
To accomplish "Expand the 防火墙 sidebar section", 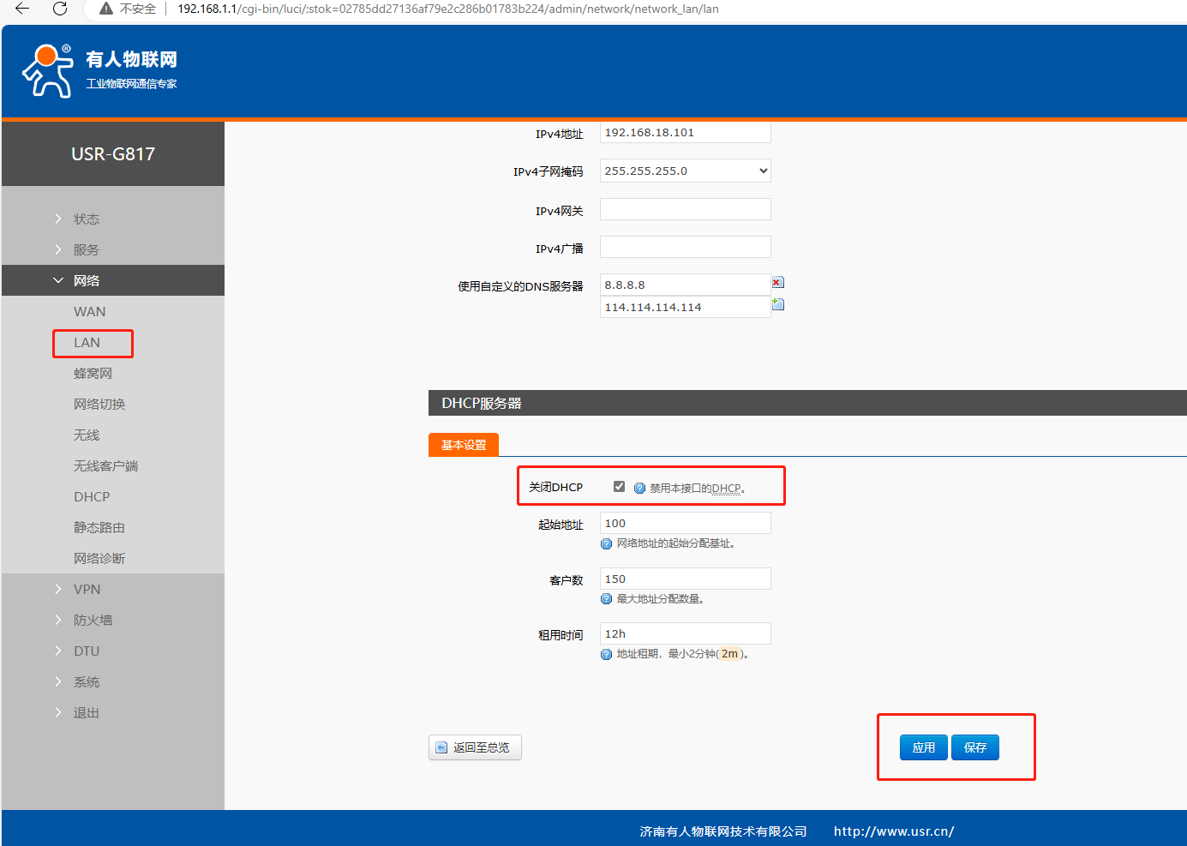I will tap(93, 620).
